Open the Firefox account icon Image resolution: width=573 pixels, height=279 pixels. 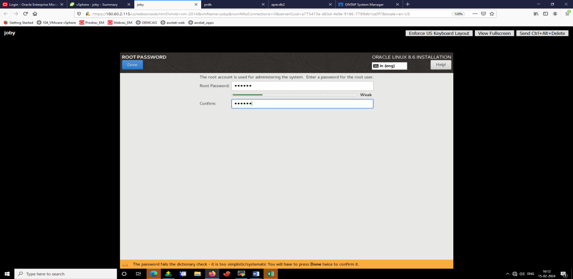(x=555, y=14)
